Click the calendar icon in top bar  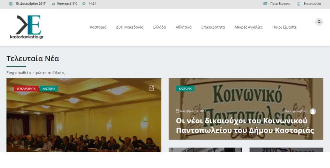(11, 4)
